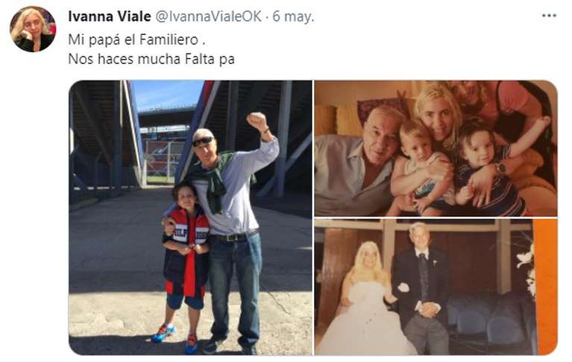Click the round profile avatar picture

(x=33, y=29)
